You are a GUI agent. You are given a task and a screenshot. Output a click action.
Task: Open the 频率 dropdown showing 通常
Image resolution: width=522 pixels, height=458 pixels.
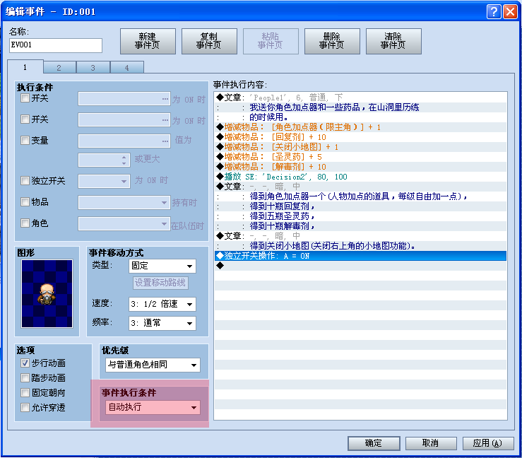162,323
